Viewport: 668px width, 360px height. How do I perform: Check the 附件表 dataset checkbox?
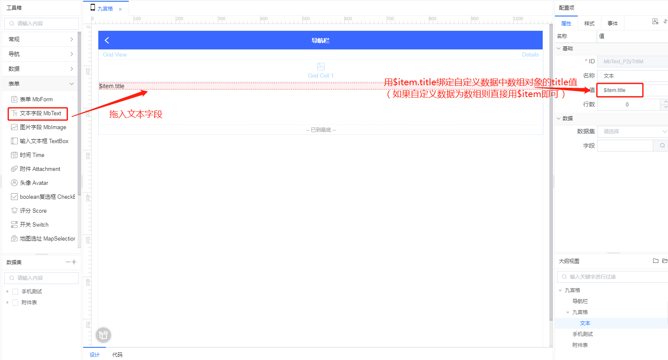15,303
